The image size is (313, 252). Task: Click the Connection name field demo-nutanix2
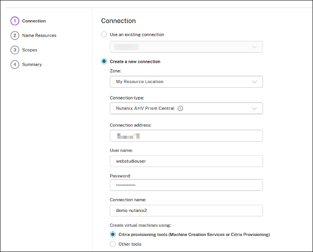(x=186, y=210)
